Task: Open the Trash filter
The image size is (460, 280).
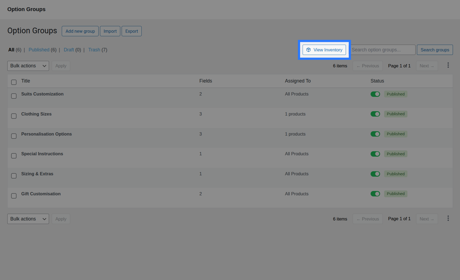Action: coord(94,50)
